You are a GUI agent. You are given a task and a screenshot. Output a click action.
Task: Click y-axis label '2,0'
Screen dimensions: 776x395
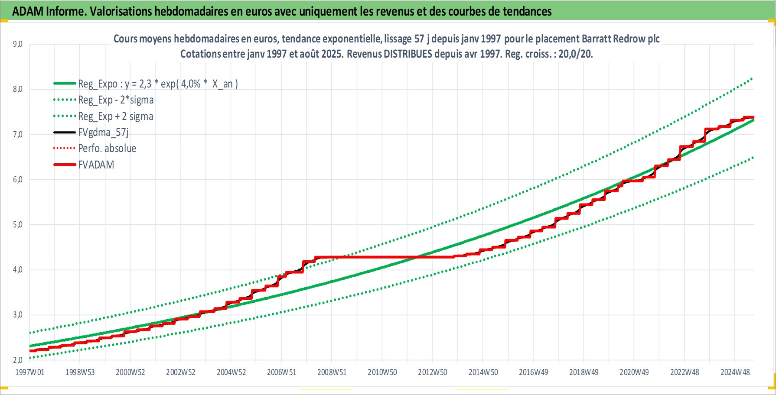coord(18,360)
